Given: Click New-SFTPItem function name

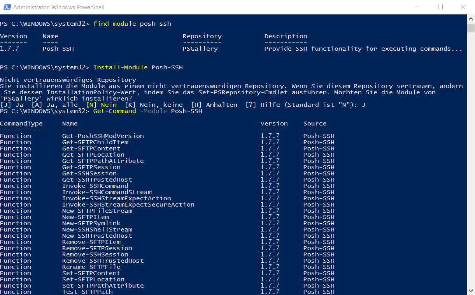Looking at the screenshot, I should click(x=86, y=217).
